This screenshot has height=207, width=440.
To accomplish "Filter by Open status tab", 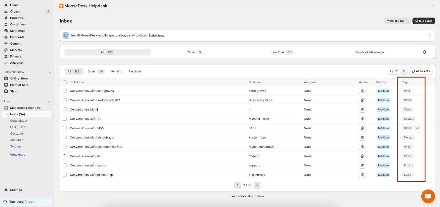I will (96, 72).
